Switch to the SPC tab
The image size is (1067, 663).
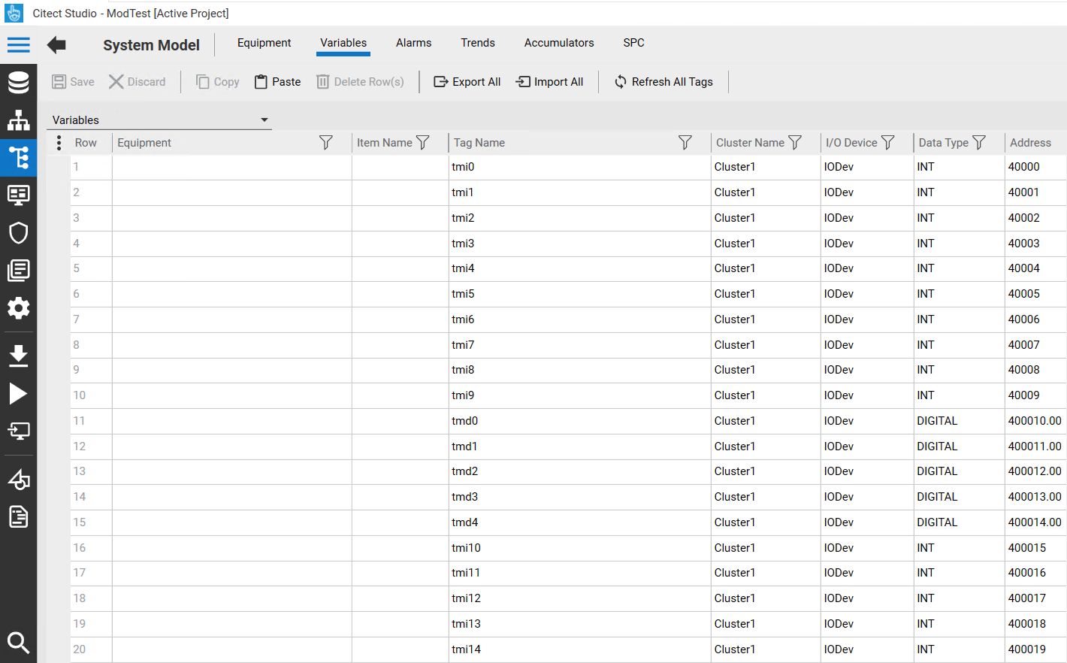[633, 43]
